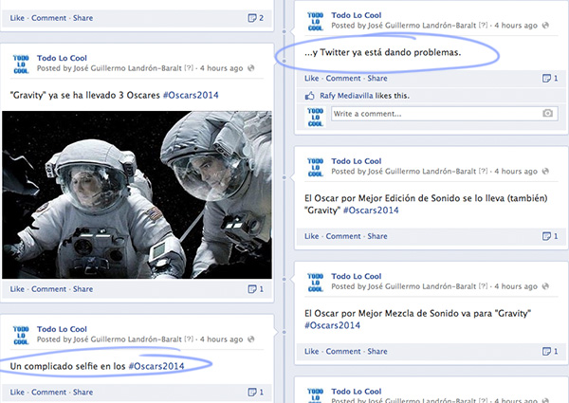The image size is (569, 403).
Task: Write a comment on the Twitter problemas post
Action: click(445, 114)
